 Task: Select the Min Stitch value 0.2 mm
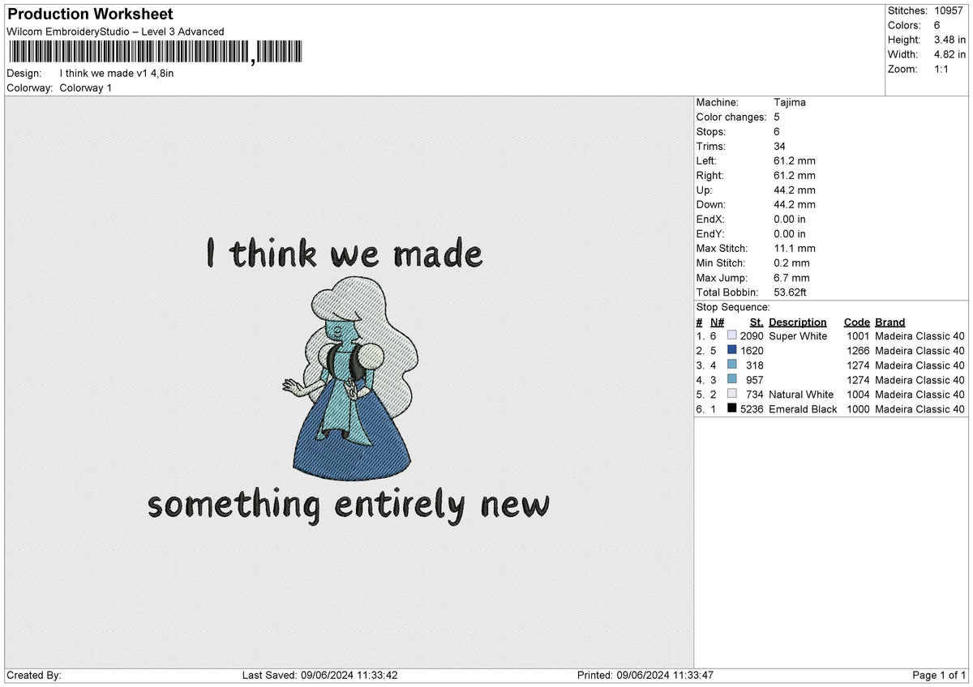coord(792,263)
